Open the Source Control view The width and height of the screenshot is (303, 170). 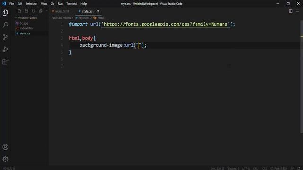tap(5, 37)
